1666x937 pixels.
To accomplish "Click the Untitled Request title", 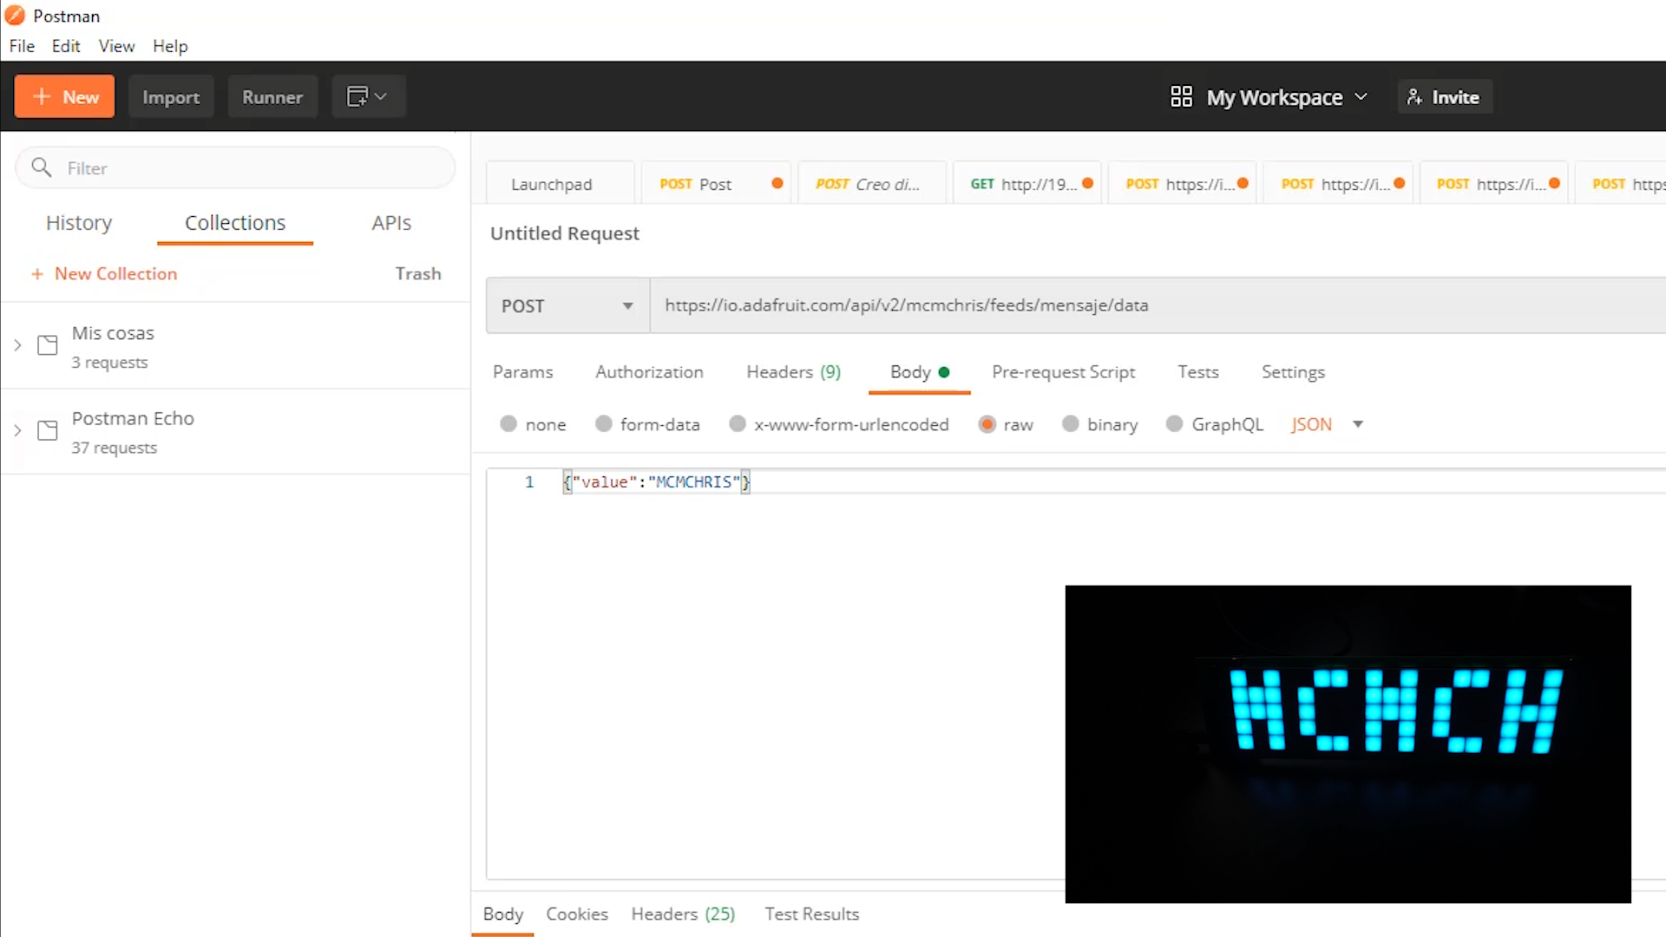I will tap(565, 233).
